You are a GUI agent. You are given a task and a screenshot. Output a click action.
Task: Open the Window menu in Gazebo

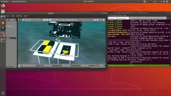(19, 16)
